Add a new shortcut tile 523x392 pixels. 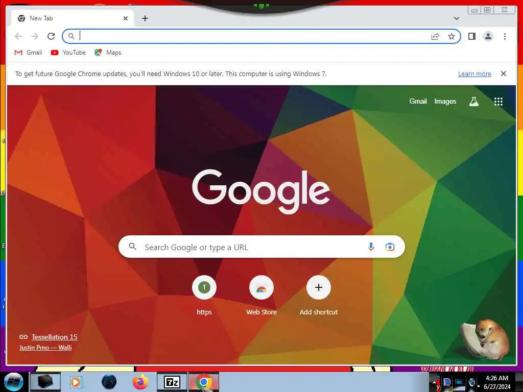pos(319,295)
